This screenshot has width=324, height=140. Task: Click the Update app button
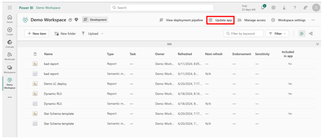pyautogui.click(x=220, y=20)
